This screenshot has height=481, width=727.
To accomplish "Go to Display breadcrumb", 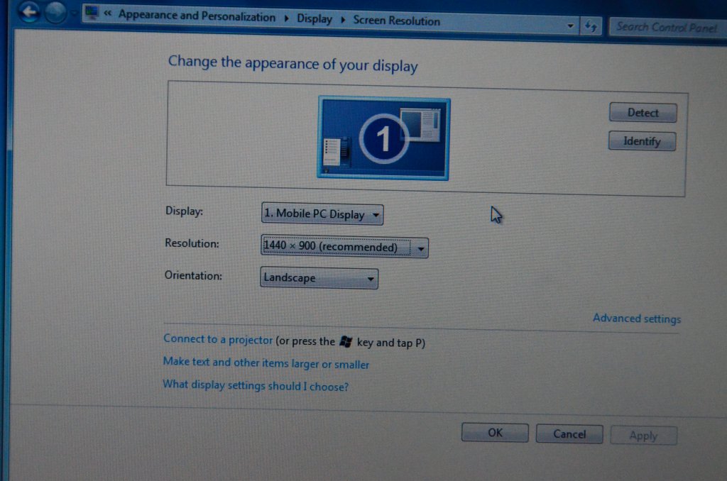I will point(315,18).
